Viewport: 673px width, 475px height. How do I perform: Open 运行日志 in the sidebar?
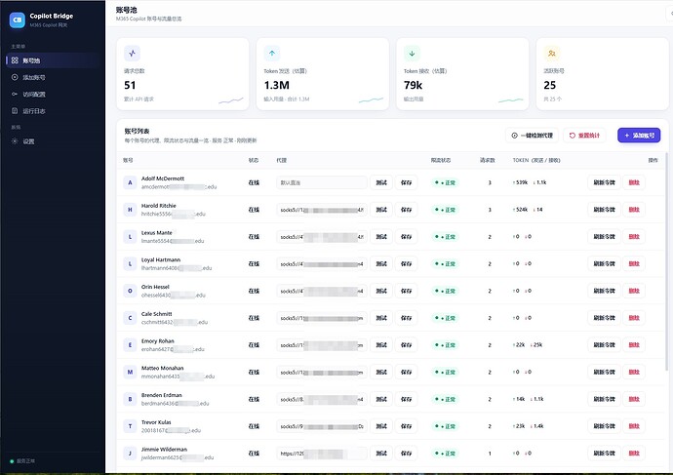pos(53,111)
